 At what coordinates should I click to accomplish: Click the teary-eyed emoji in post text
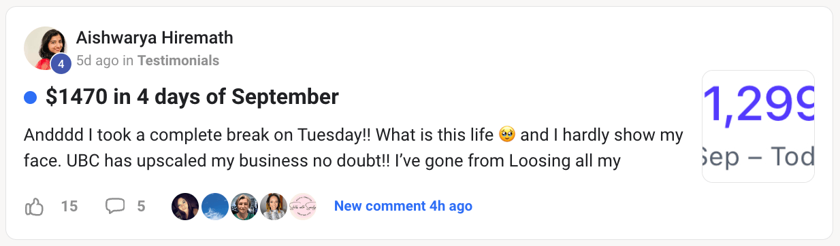tap(506, 135)
